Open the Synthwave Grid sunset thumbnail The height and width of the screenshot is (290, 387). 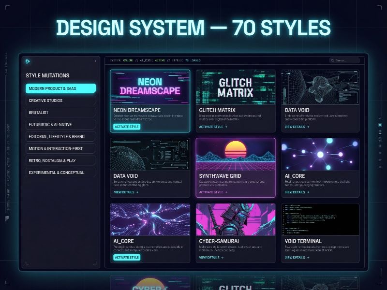pyautogui.click(x=236, y=154)
